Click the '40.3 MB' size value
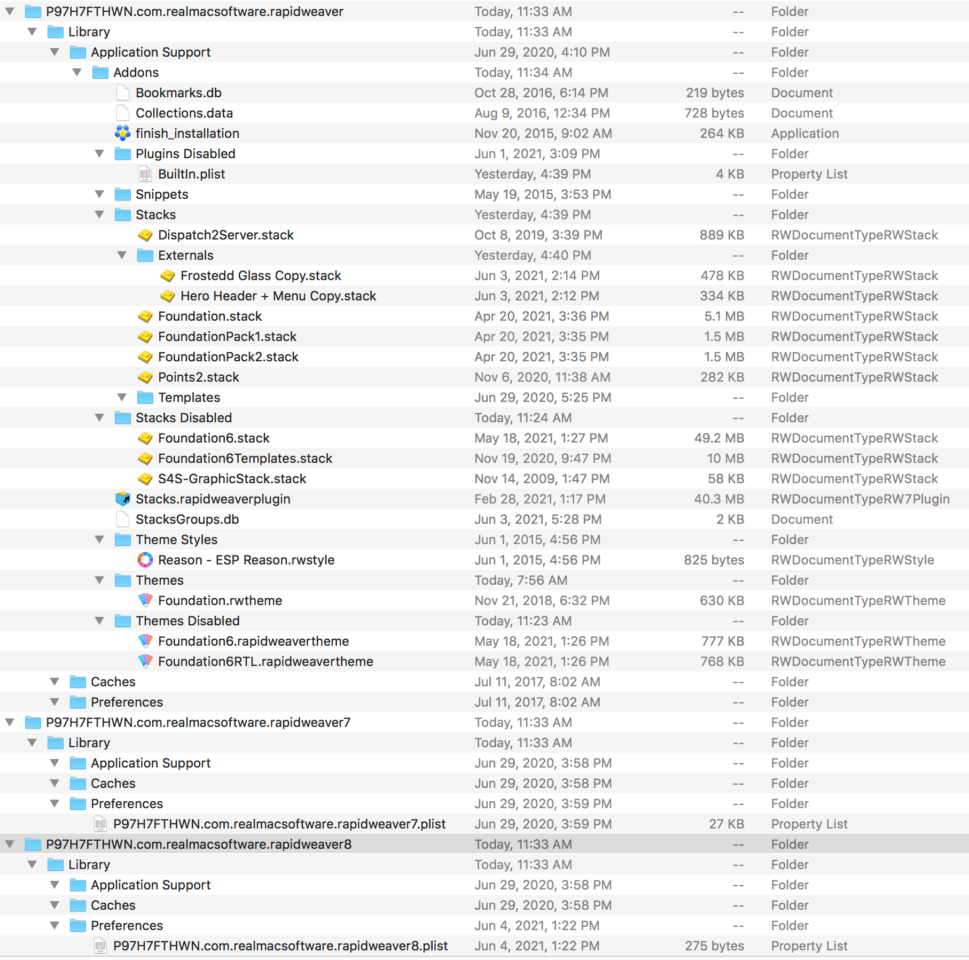This screenshot has width=969, height=960. click(719, 499)
